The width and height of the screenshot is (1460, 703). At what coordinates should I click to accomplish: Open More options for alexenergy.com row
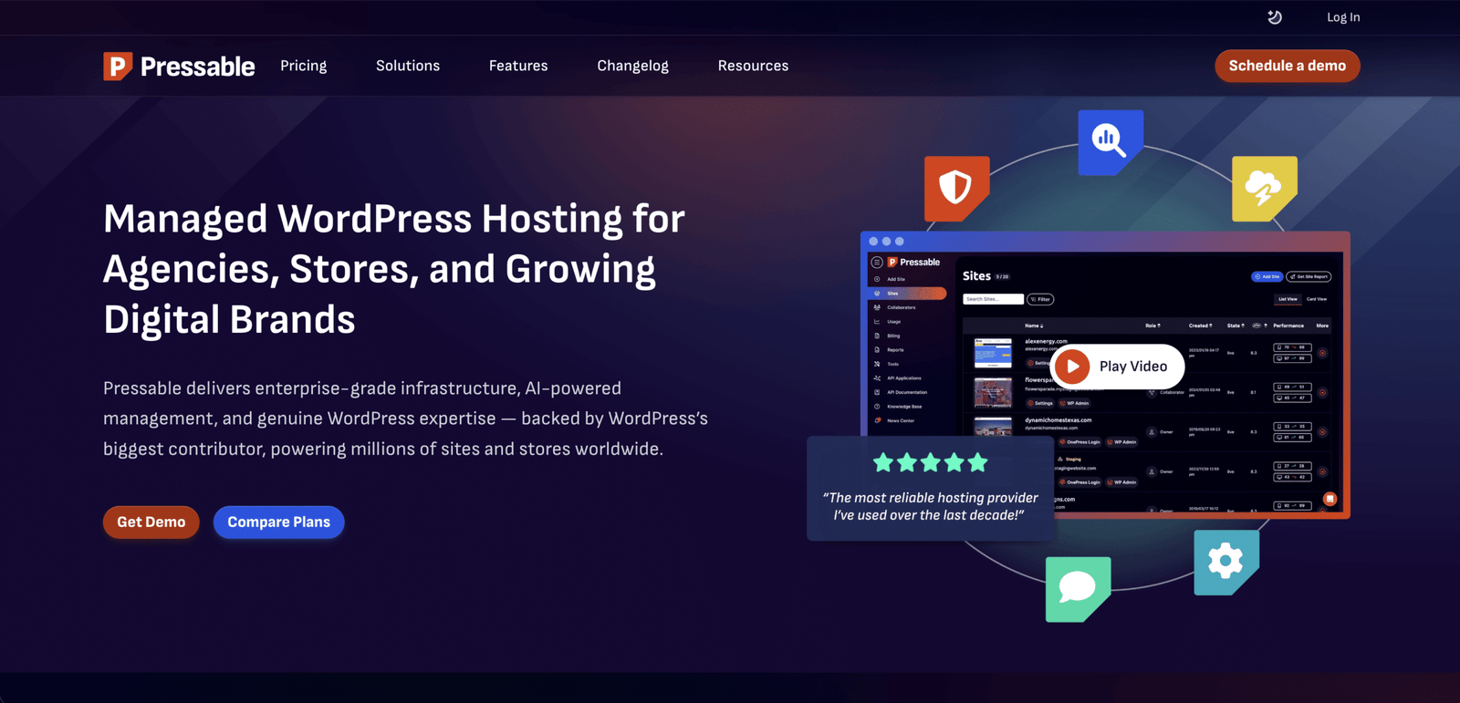(x=1322, y=353)
